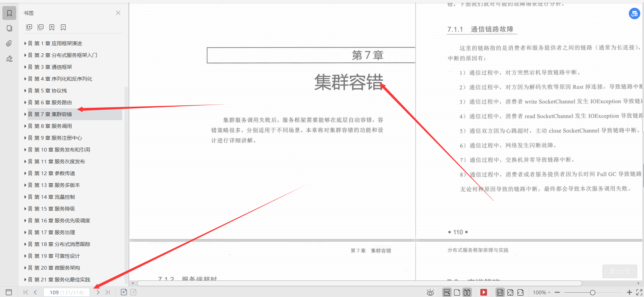Go forward to next view
Viewport: 644px width, 297px height.
[x=133, y=292]
